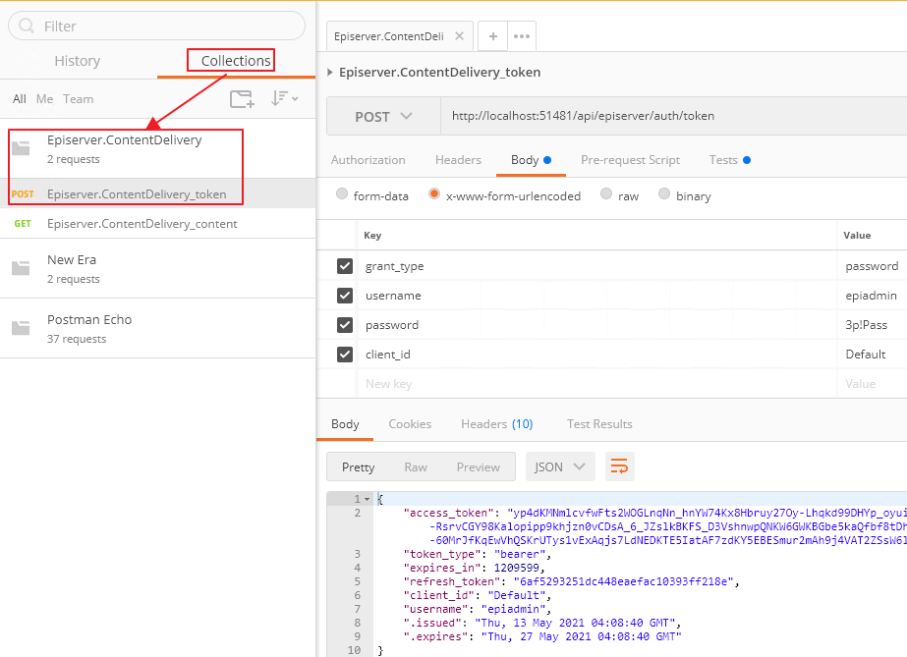The width and height of the screenshot is (907, 657).
Task: Open the Postman Echo collection folder icon
Action: tap(21, 328)
